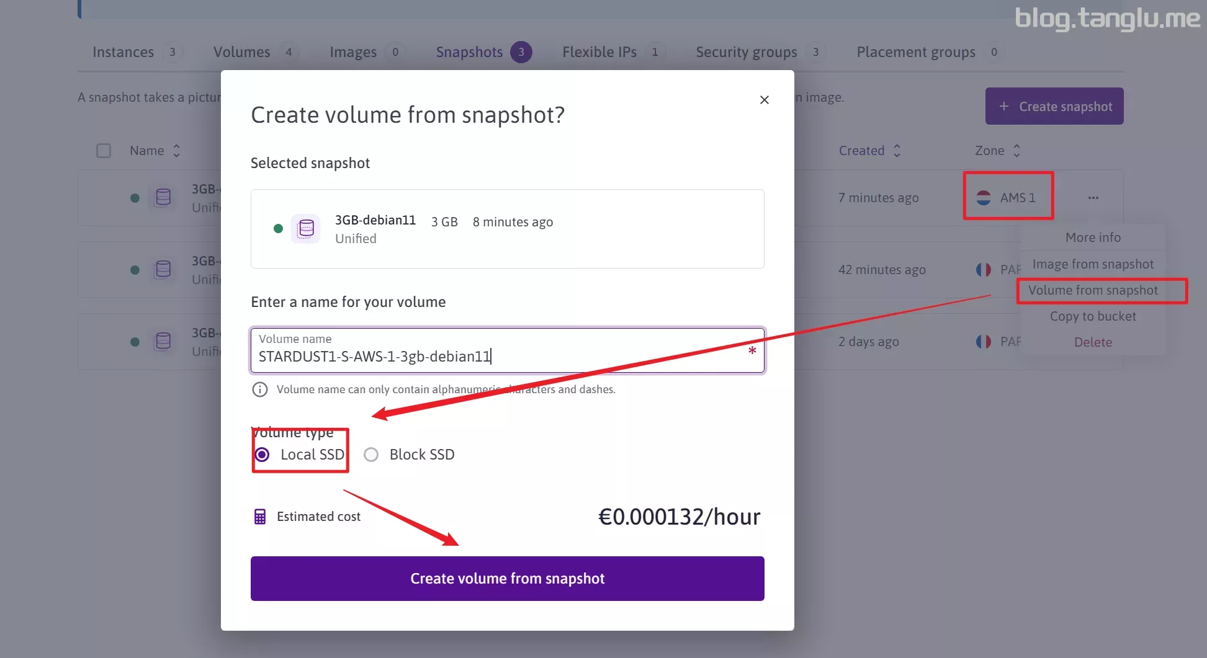Viewport: 1207px width, 658px height.
Task: Sort snapshots by Created column arrows
Action: coord(897,151)
